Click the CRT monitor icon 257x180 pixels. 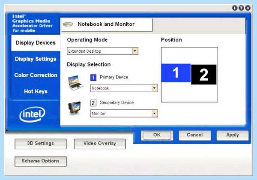click(x=75, y=108)
